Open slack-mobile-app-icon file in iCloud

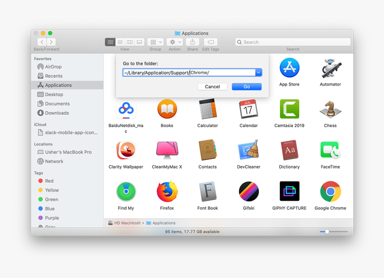tap(67, 132)
